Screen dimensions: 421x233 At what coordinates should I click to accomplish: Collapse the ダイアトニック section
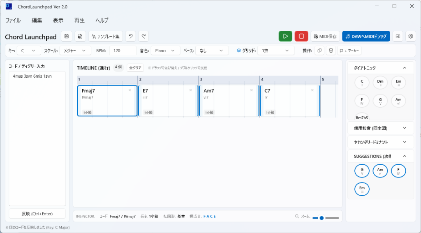[x=381, y=68]
